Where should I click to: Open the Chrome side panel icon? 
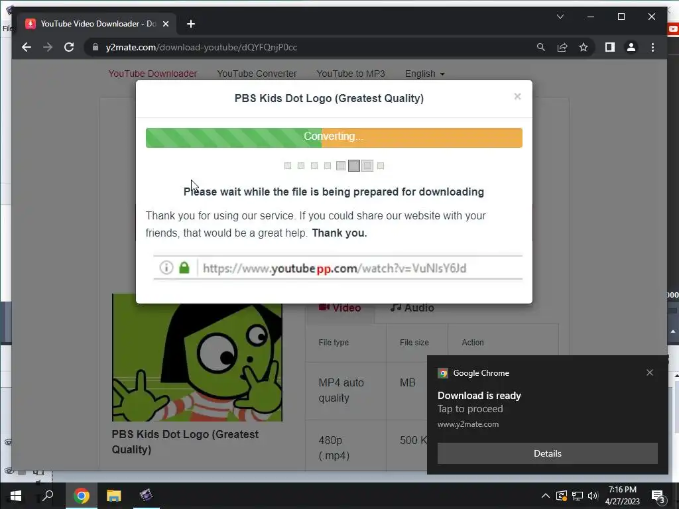(610, 47)
